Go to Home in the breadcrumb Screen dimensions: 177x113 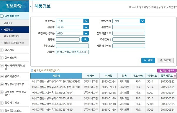(132, 7)
